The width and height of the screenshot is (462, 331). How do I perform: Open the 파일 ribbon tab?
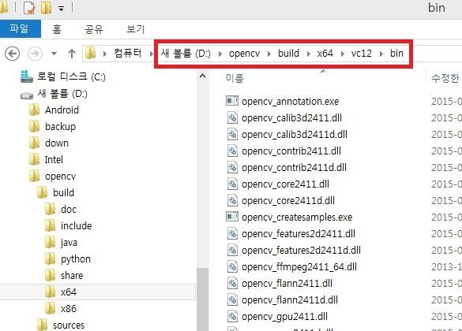(x=20, y=29)
